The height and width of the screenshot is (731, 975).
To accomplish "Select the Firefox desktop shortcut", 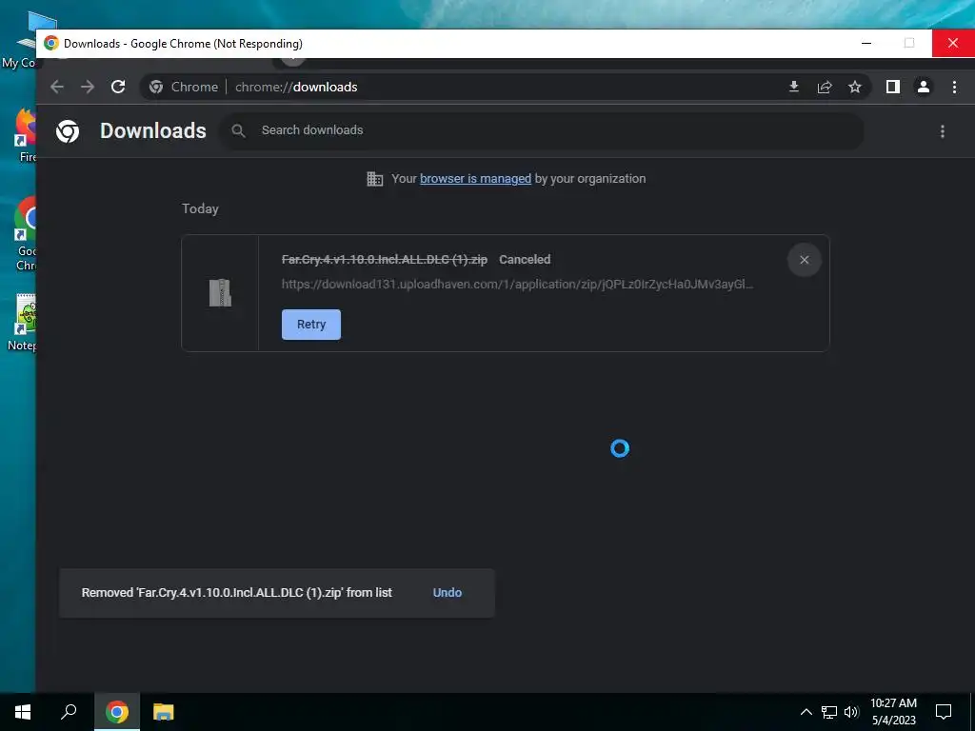I will click(26, 135).
